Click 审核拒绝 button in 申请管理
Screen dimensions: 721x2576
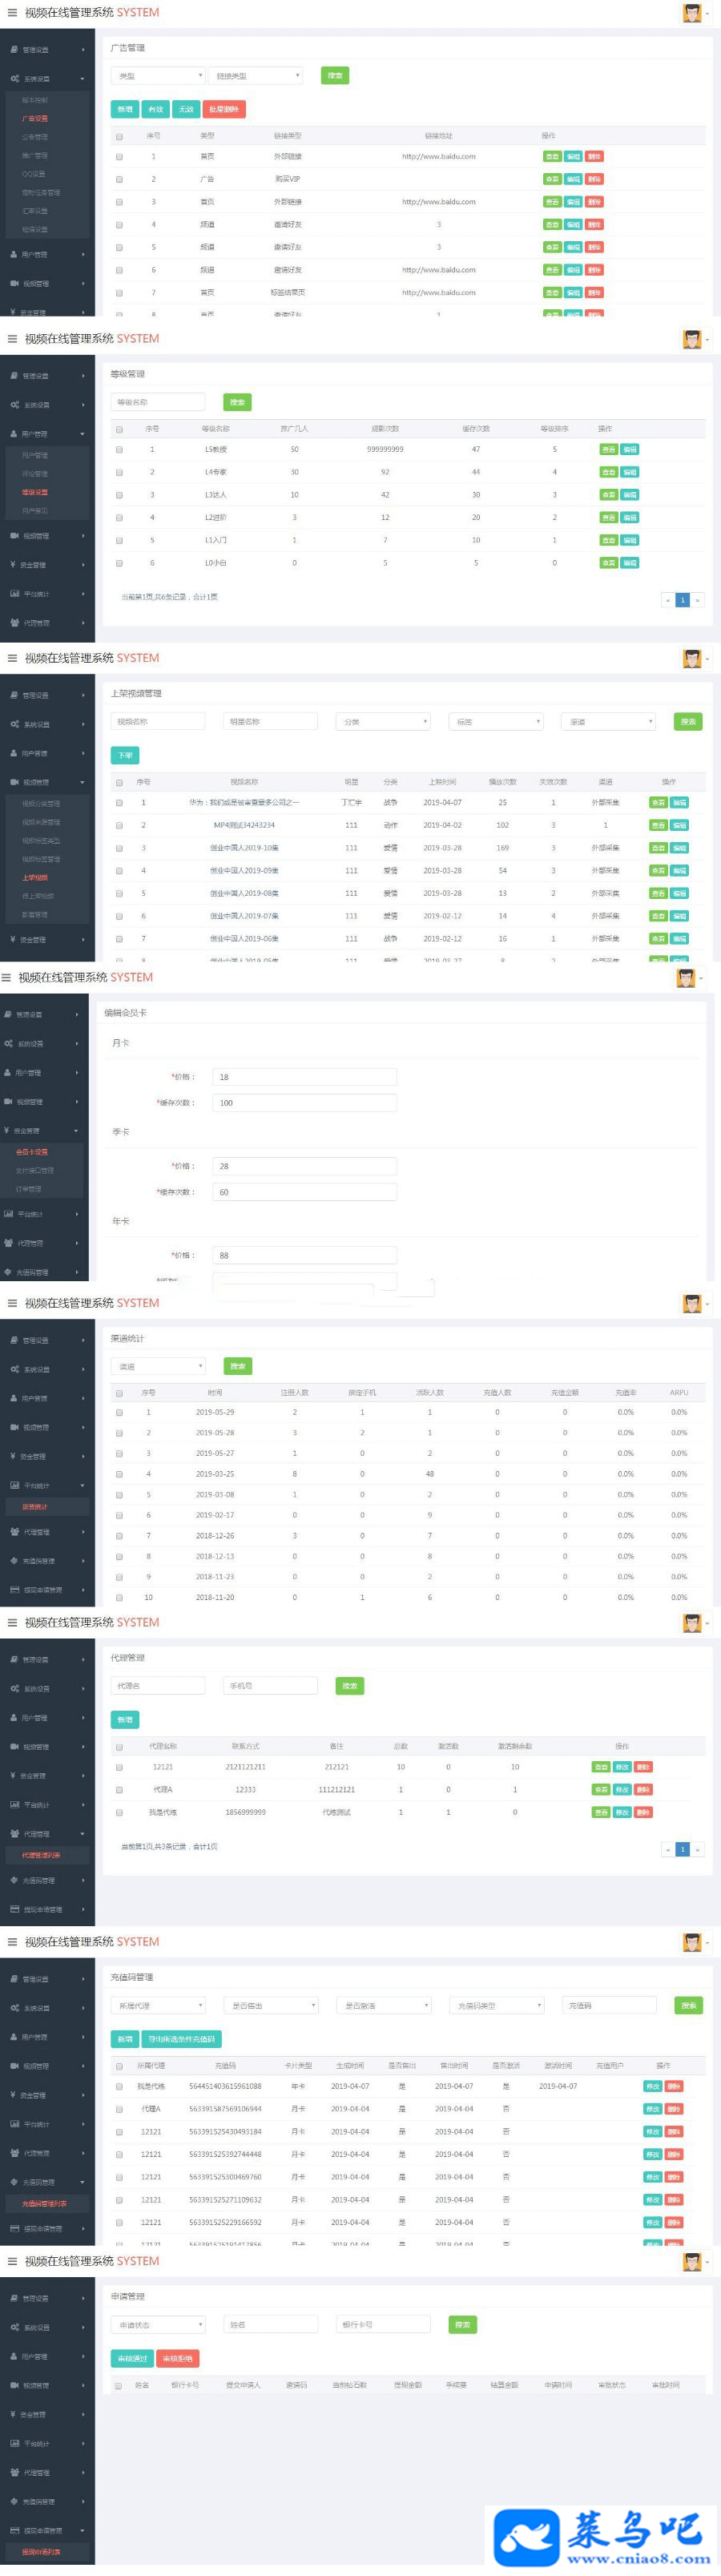coord(178,2358)
